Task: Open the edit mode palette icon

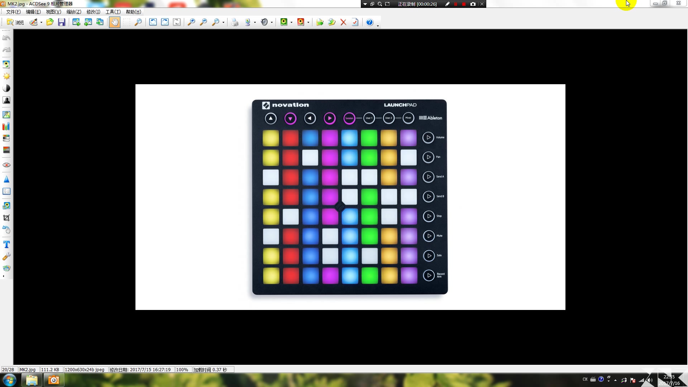Action: tap(33, 22)
